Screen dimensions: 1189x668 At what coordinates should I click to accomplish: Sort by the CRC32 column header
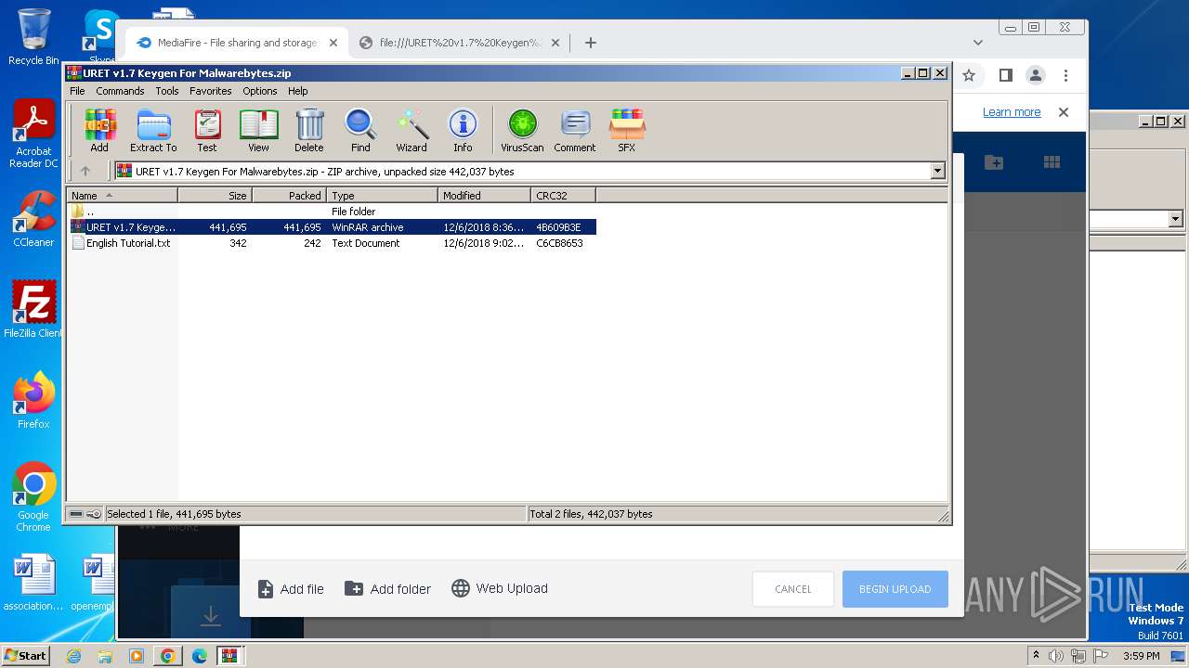coord(563,195)
